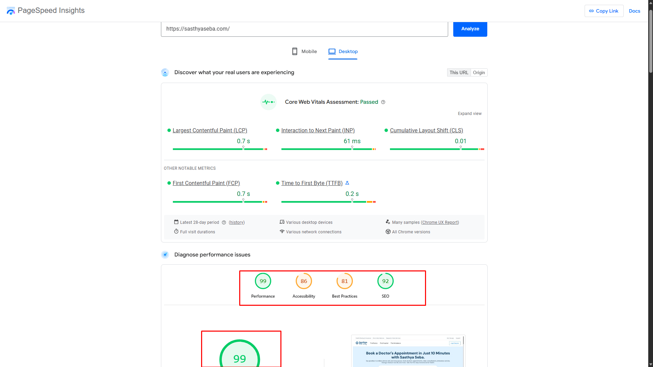This screenshot has width=653, height=367.
Task: Click the stopwatch icon for full visit durations
Action: pyautogui.click(x=176, y=232)
